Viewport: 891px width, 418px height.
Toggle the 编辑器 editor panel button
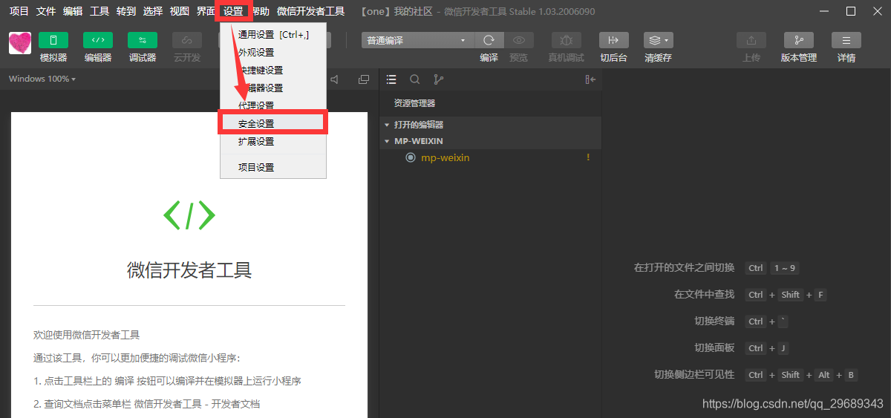98,40
